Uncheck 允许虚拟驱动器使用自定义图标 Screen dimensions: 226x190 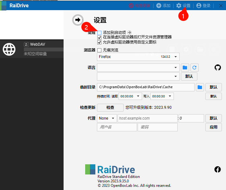tap(99, 43)
